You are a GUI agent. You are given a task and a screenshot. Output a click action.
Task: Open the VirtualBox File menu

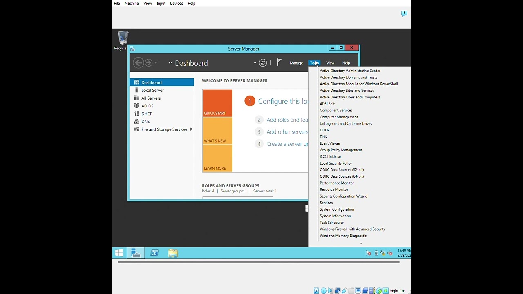pos(117,3)
